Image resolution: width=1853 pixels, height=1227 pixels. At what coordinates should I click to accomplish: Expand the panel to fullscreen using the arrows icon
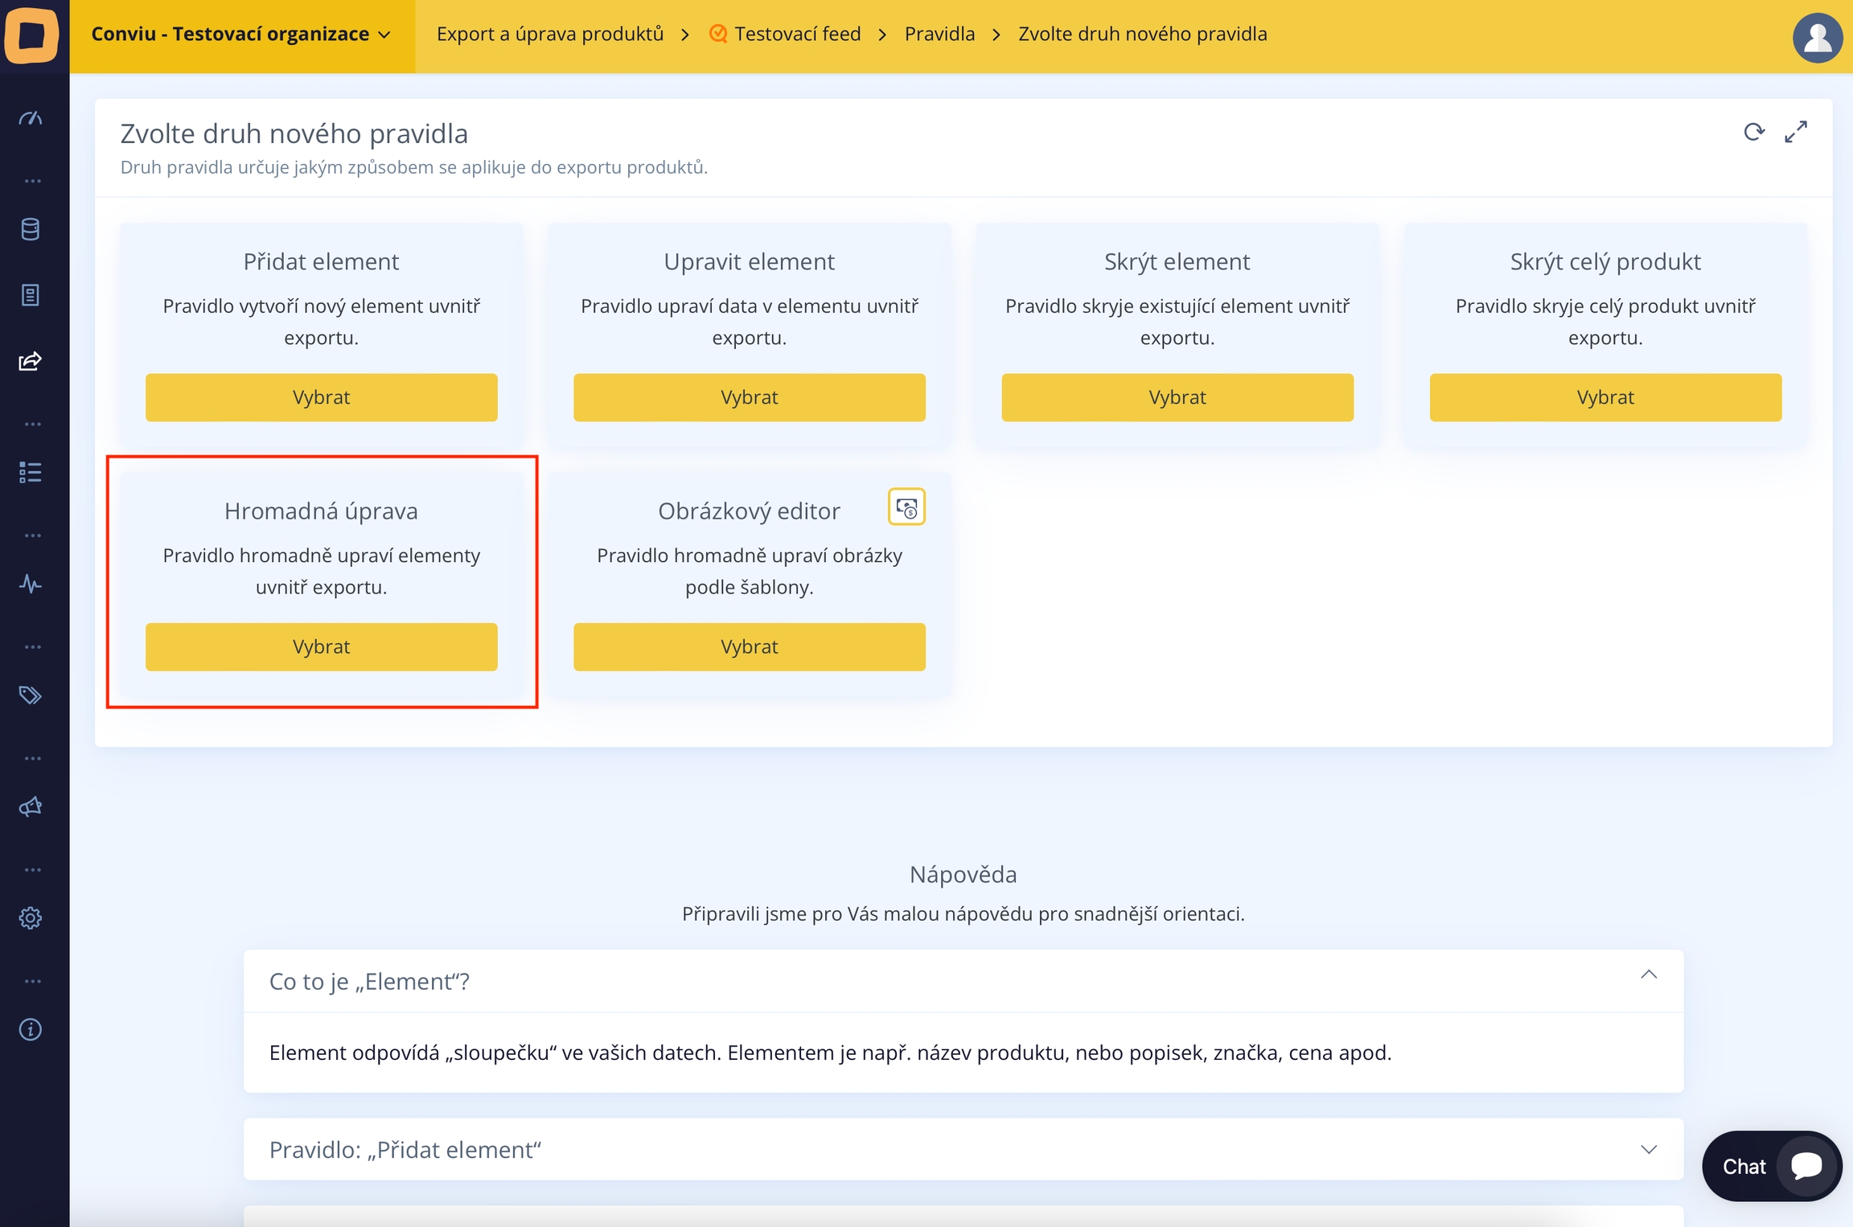(1796, 132)
